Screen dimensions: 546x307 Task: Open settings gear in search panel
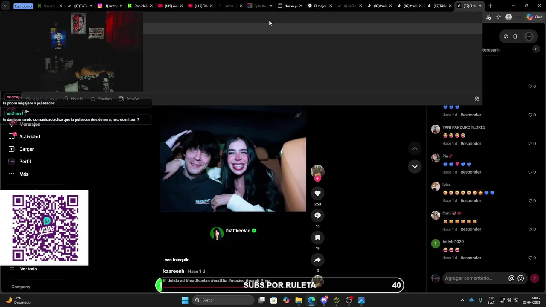pyautogui.click(x=477, y=99)
